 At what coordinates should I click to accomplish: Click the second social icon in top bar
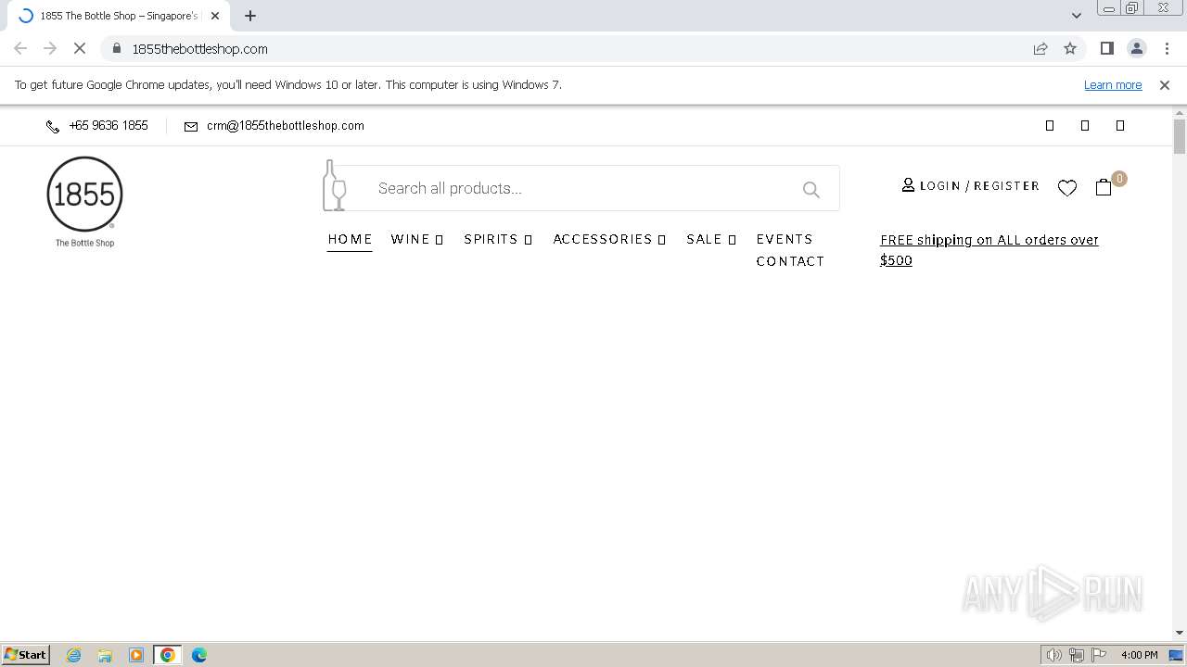click(1085, 126)
